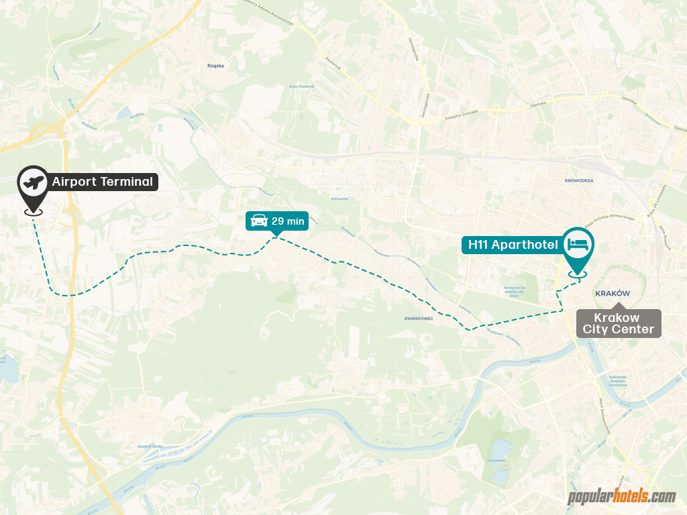Click the Opolska street label
687x515 pixels.
pyautogui.click(x=537, y=105)
